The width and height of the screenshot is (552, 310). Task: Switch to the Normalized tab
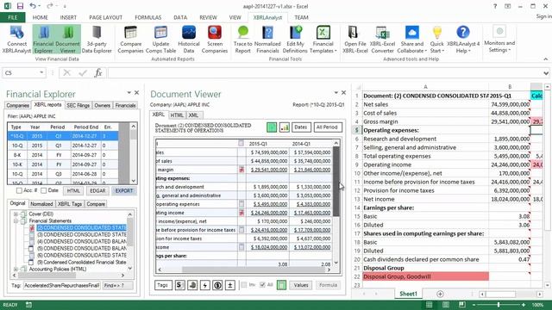click(41, 204)
